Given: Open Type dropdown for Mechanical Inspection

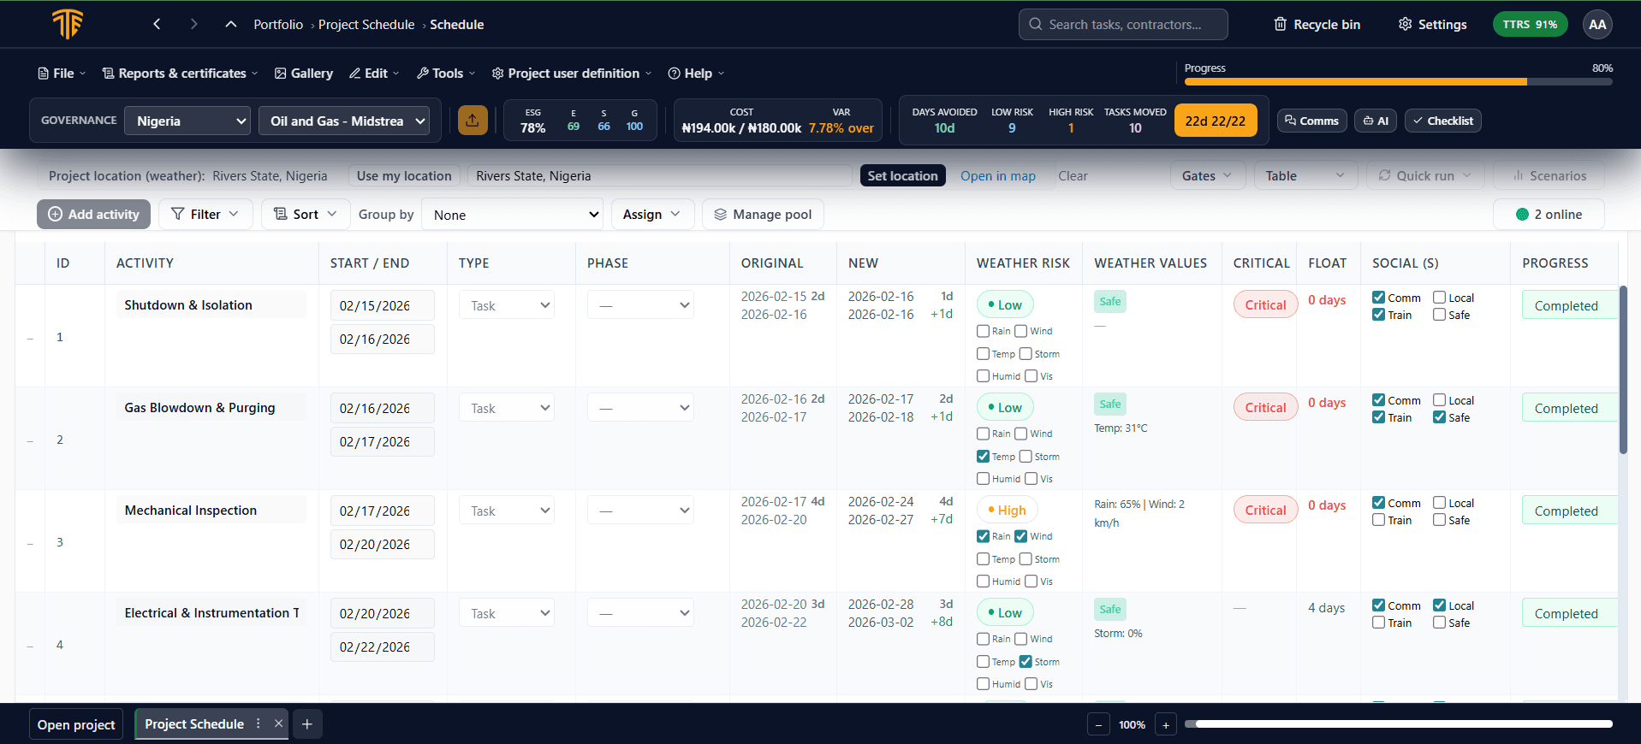Looking at the screenshot, I should tap(507, 511).
